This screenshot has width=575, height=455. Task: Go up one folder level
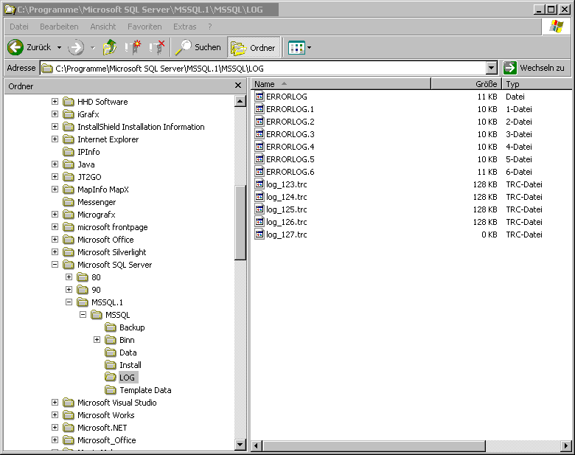click(x=109, y=47)
